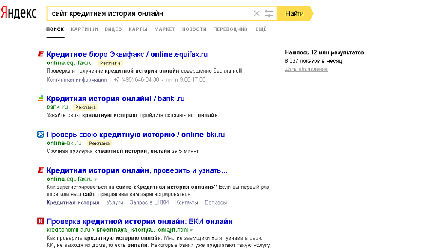Click the Equifax favicon beside the Кредитное бюро Эквифакс ad
Screen dimensions: 428x249
coord(40,54)
